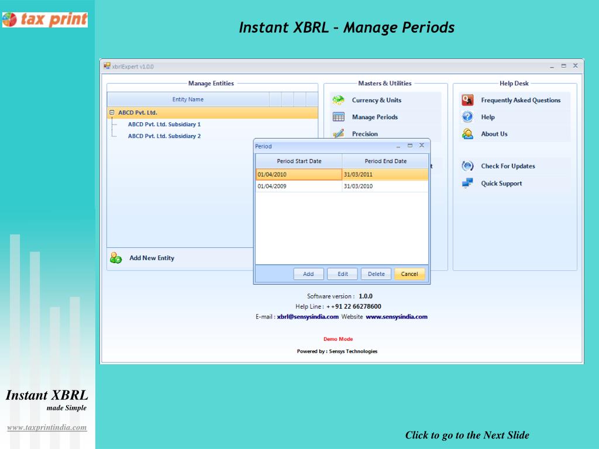Image resolution: width=599 pixels, height=449 pixels.
Task: Open About Us entry
Action: [494, 134]
